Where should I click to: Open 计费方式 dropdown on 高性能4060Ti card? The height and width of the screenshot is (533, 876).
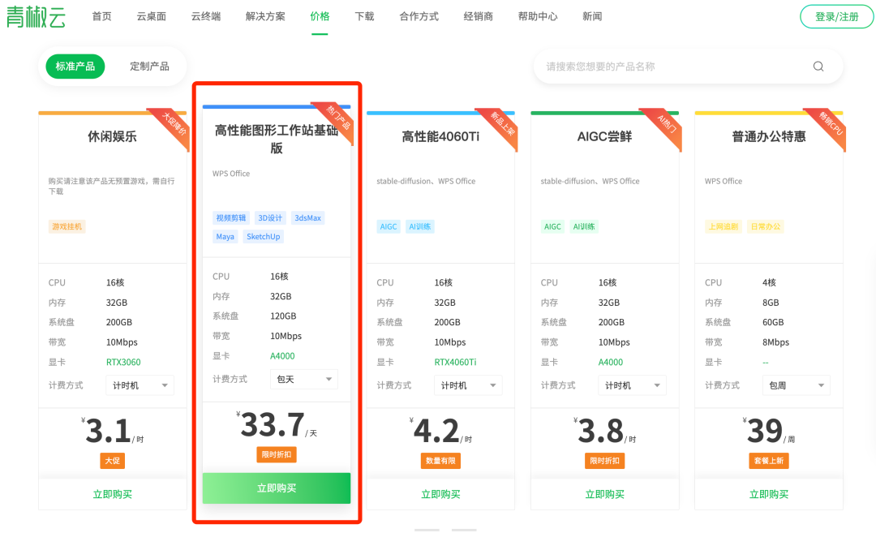click(468, 385)
